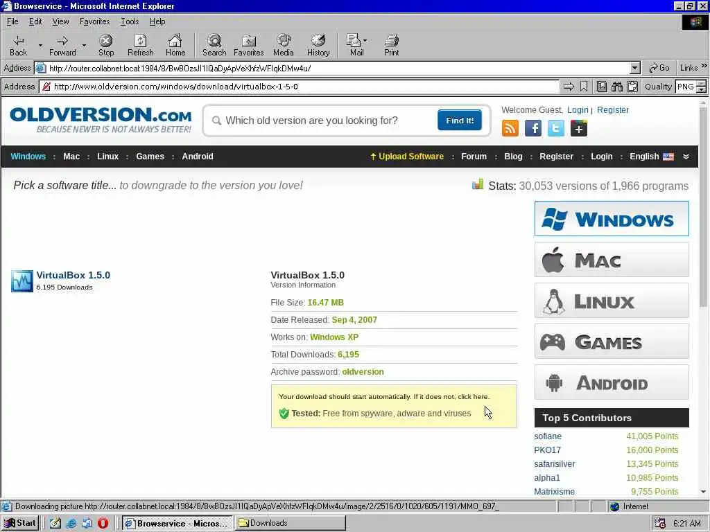Click the Browservice address URL field
Image resolution: width=710 pixels, height=532 pixels.
point(299,87)
